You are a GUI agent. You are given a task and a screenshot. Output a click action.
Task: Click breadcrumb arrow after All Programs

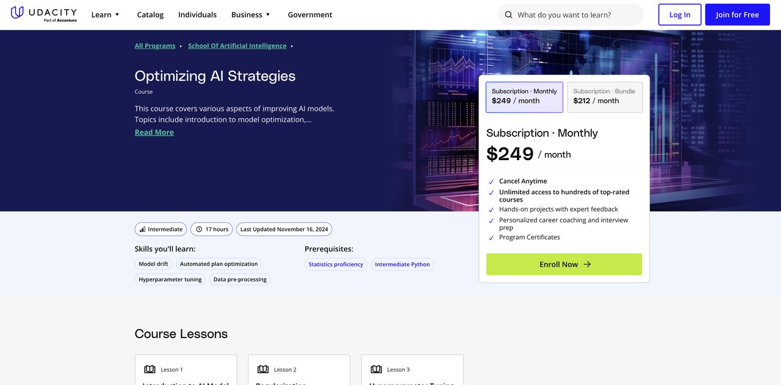click(x=181, y=46)
